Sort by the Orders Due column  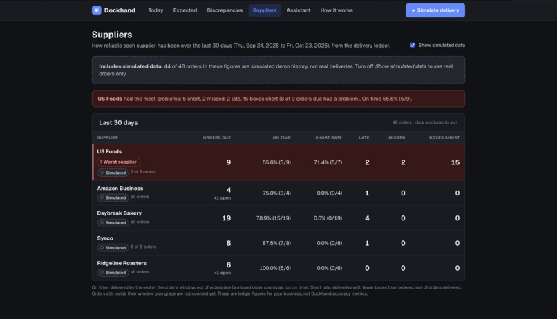(217, 137)
